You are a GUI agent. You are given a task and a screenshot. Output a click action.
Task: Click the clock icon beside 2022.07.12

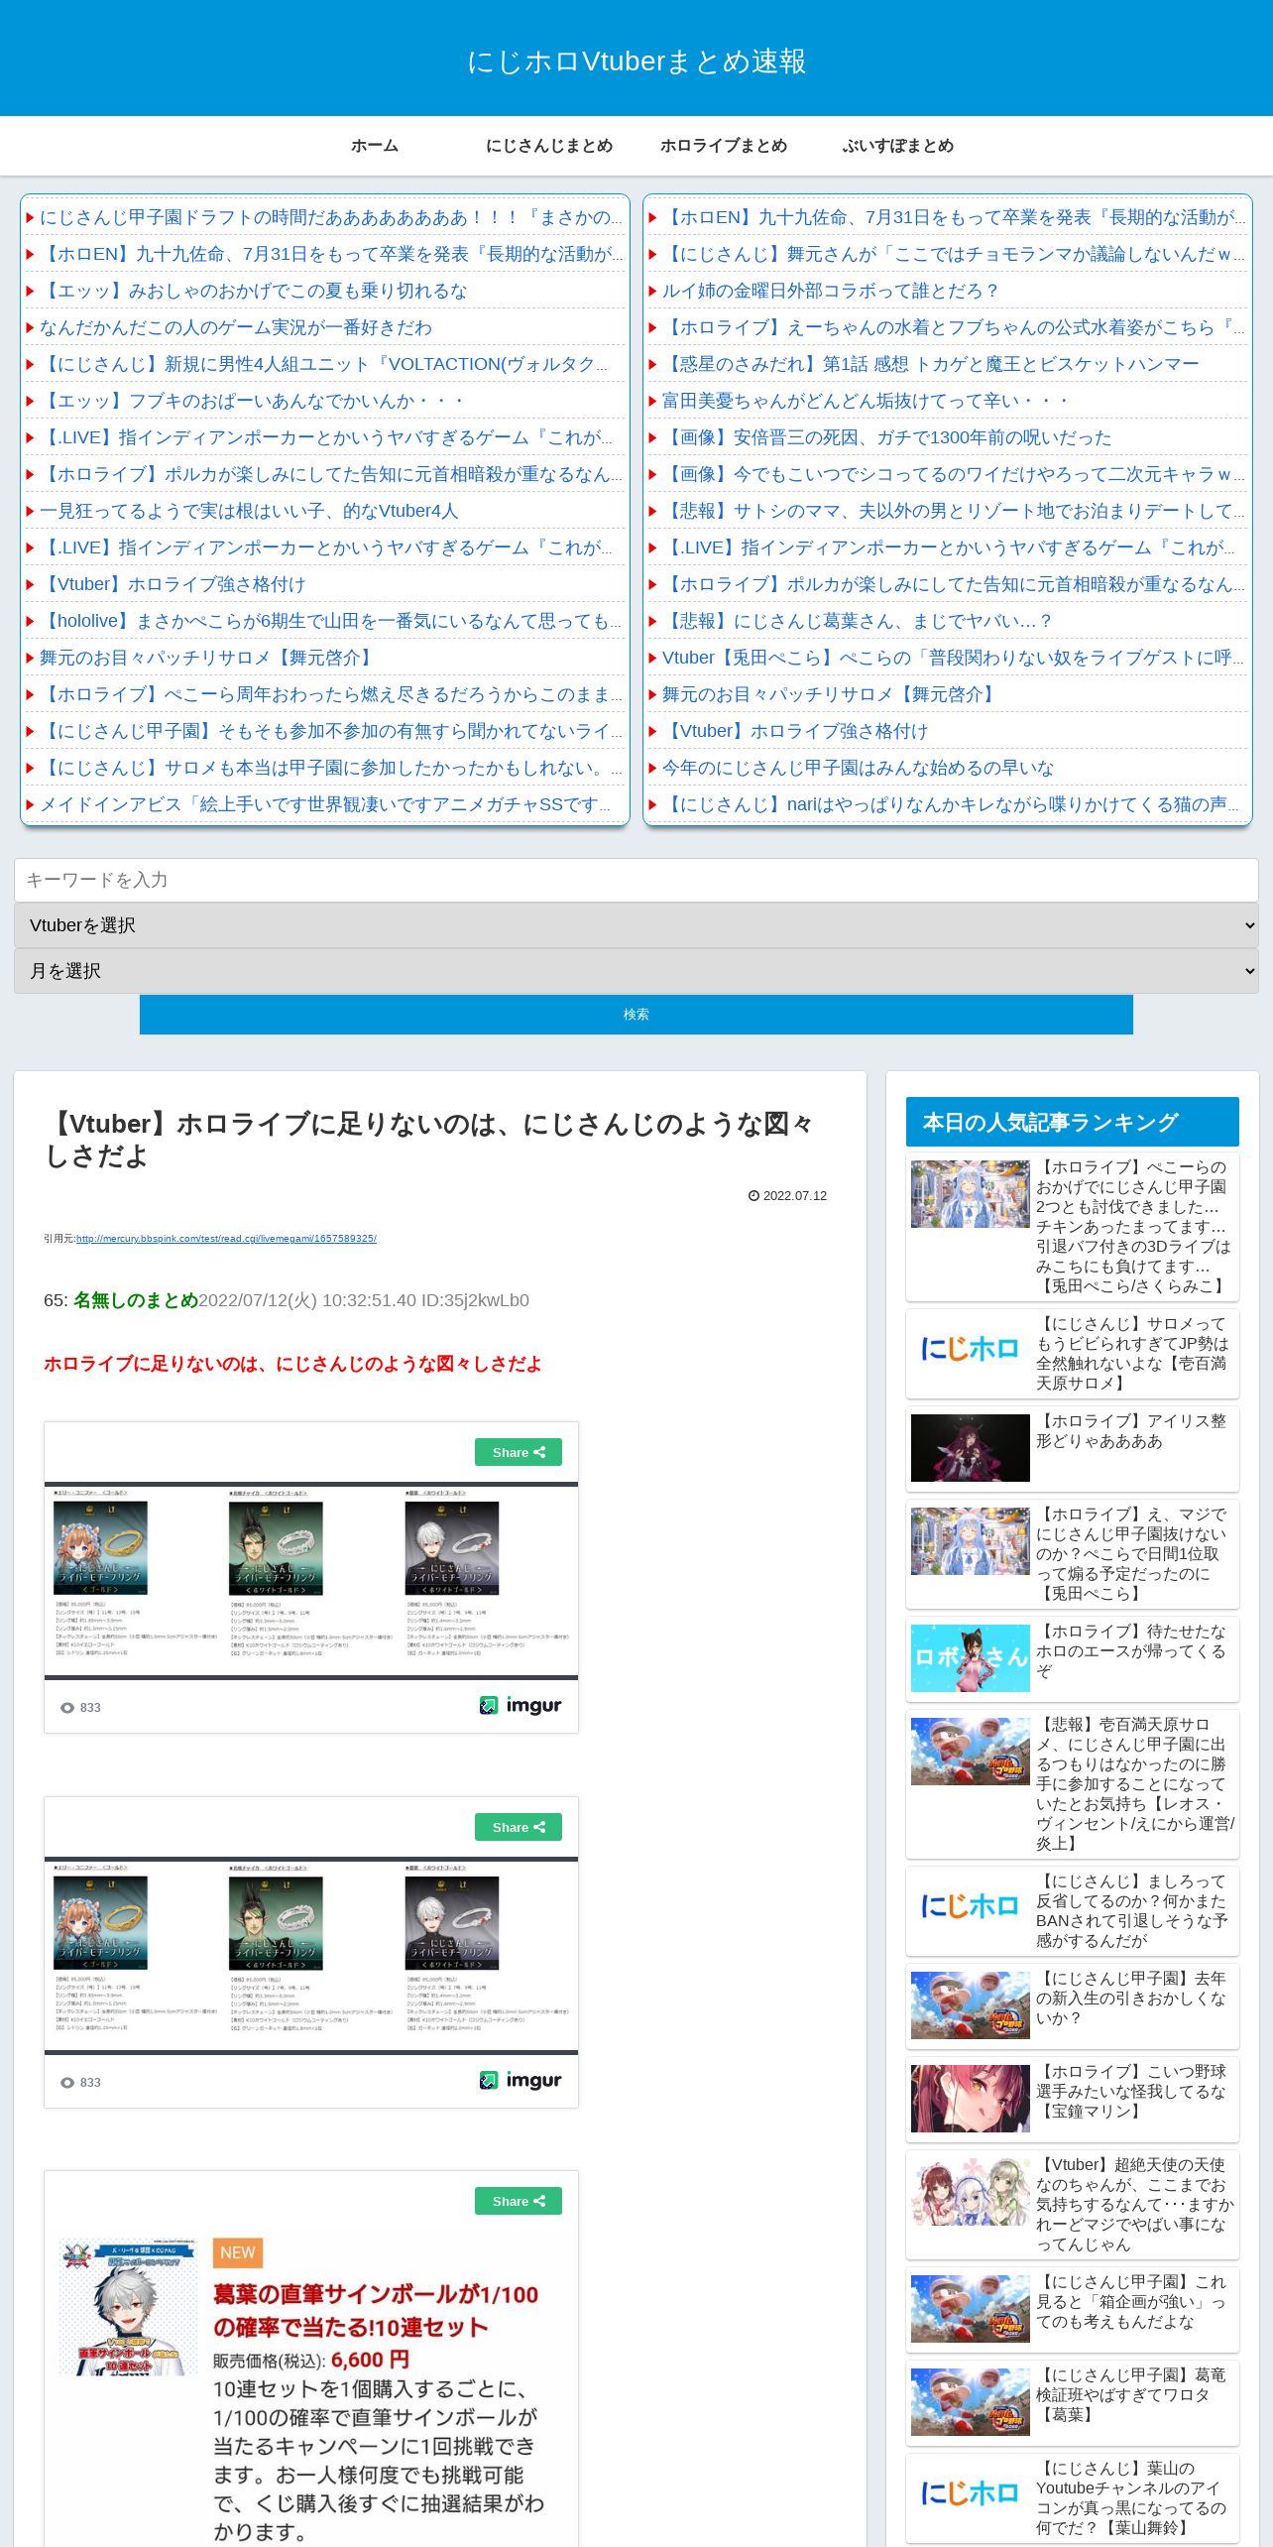tap(753, 1196)
